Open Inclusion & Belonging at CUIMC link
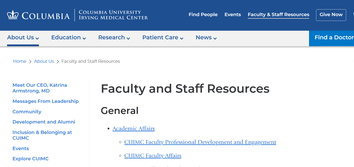Image resolution: width=354 pixels, height=167 pixels. coord(42,135)
